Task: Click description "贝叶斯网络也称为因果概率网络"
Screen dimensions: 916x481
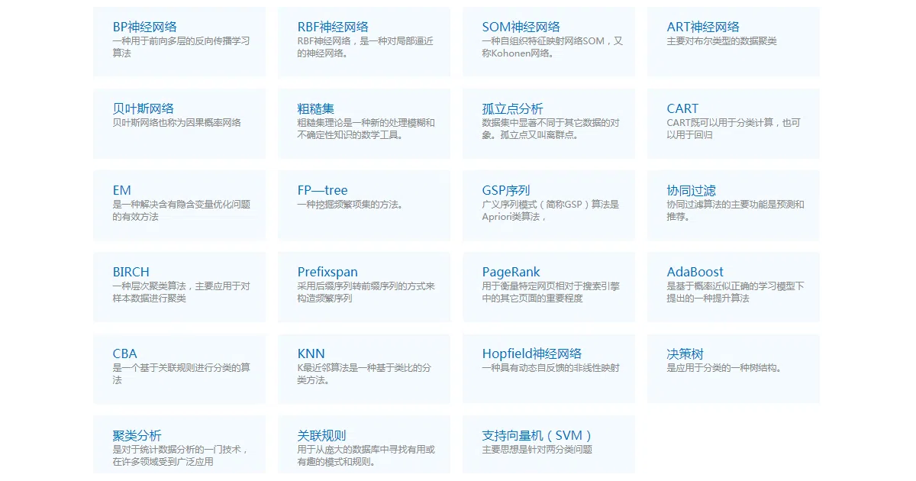Action: pos(177,123)
